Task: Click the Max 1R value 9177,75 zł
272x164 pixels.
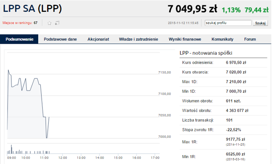Action: [x=235, y=139]
